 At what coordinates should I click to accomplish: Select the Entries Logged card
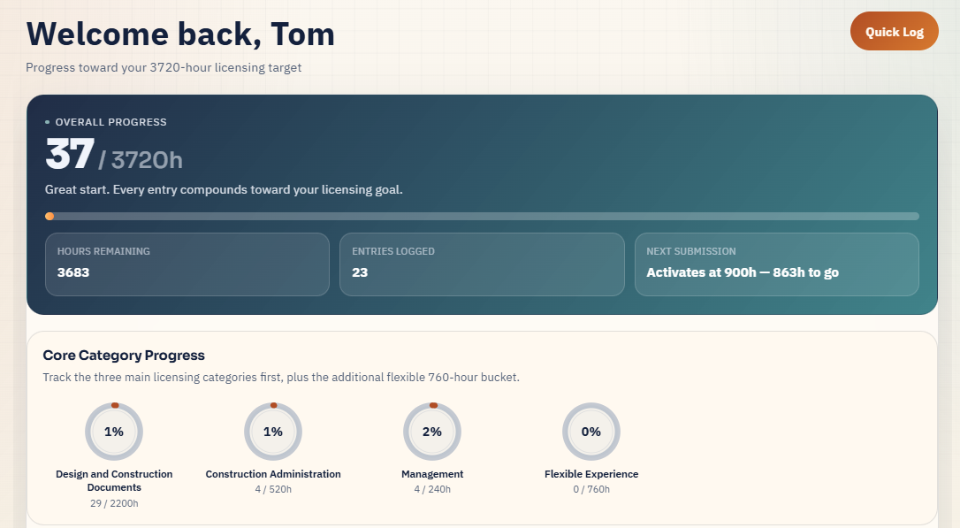point(482,264)
